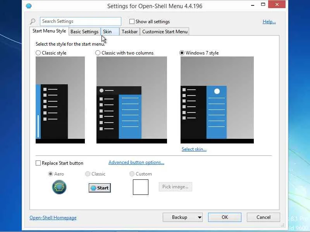
Task: Close the settings window
Action: coord(277,5)
